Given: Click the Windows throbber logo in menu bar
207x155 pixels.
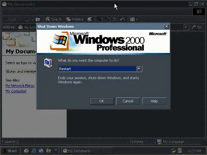Looking at the screenshot, I should [x=199, y=12].
